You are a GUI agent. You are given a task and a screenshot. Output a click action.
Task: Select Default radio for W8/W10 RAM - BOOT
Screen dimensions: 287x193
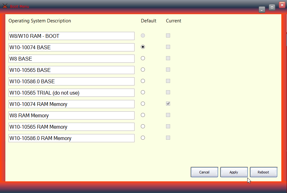click(143, 36)
